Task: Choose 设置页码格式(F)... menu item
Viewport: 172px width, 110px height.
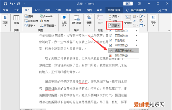Action: pos(124,50)
